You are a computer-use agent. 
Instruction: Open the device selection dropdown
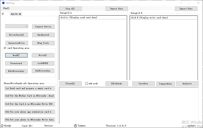17,26
